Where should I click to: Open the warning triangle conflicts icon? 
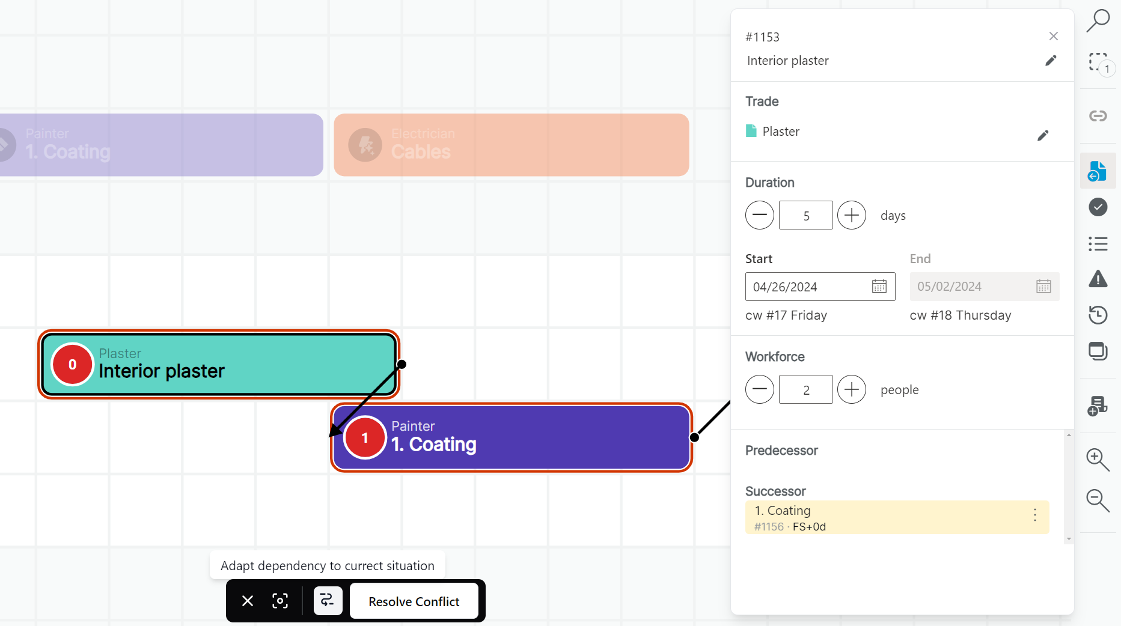click(1098, 279)
